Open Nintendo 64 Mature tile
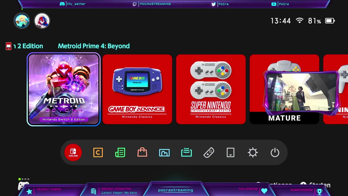Viewport: 348px width, 196px height. pos(284,89)
